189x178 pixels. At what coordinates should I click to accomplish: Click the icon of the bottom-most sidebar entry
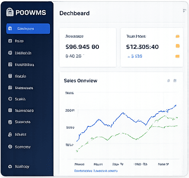coord(10,166)
